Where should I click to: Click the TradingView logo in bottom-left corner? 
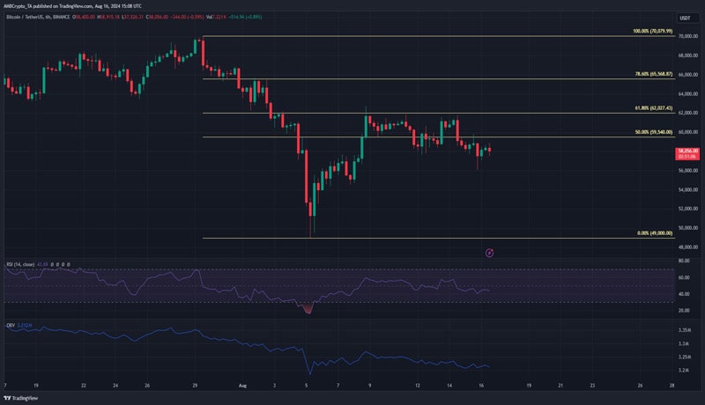[19, 397]
